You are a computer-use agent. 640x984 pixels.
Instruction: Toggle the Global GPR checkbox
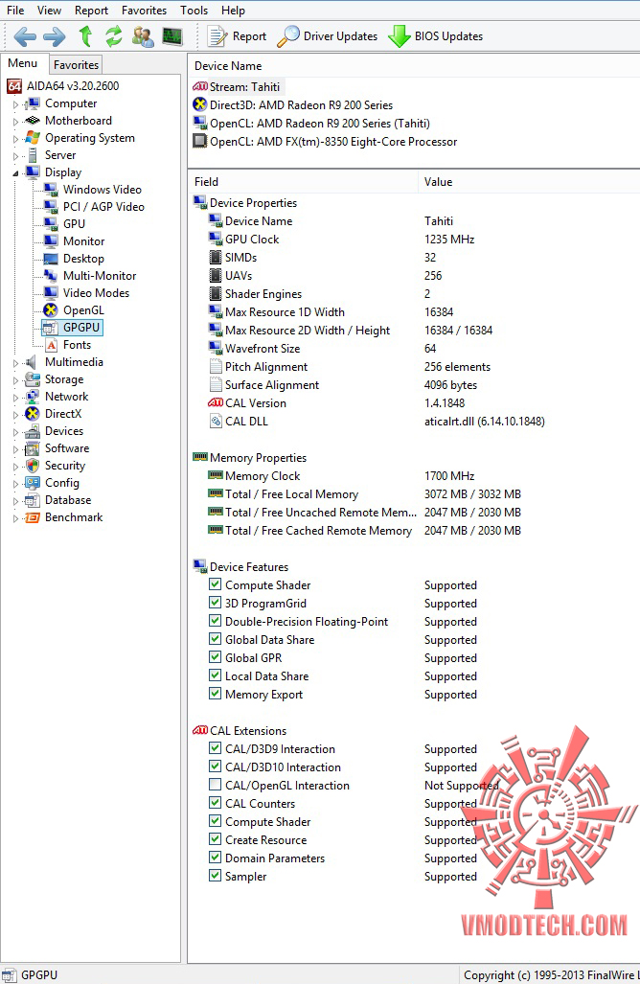tap(216, 657)
